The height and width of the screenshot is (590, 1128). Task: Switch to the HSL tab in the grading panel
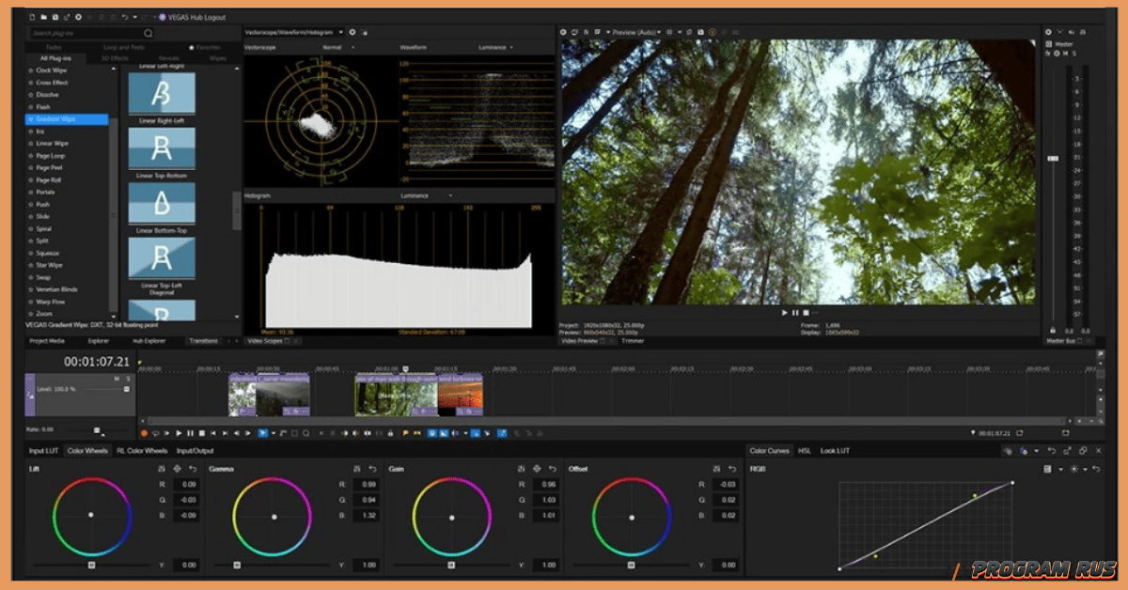click(x=805, y=451)
